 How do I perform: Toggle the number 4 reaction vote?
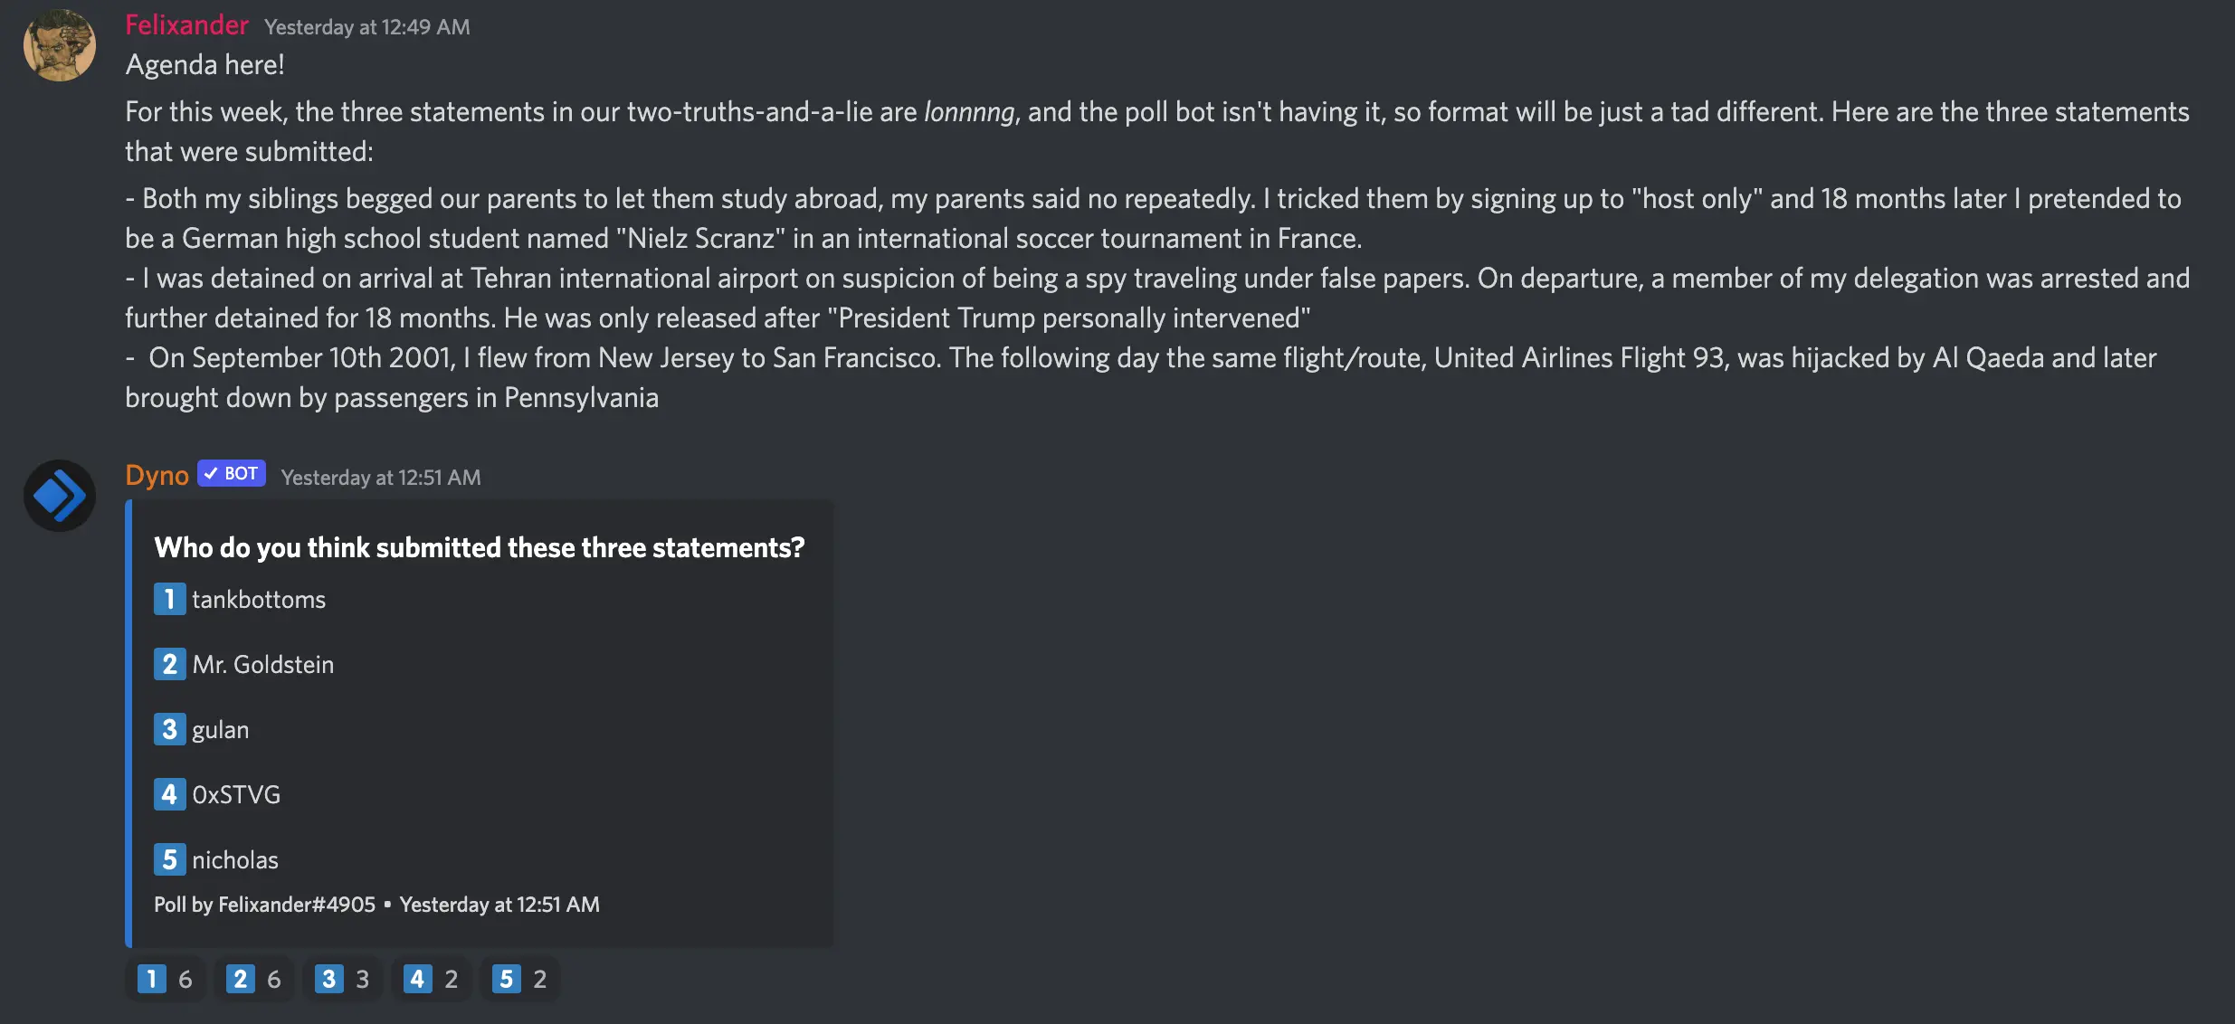pyautogui.click(x=432, y=979)
